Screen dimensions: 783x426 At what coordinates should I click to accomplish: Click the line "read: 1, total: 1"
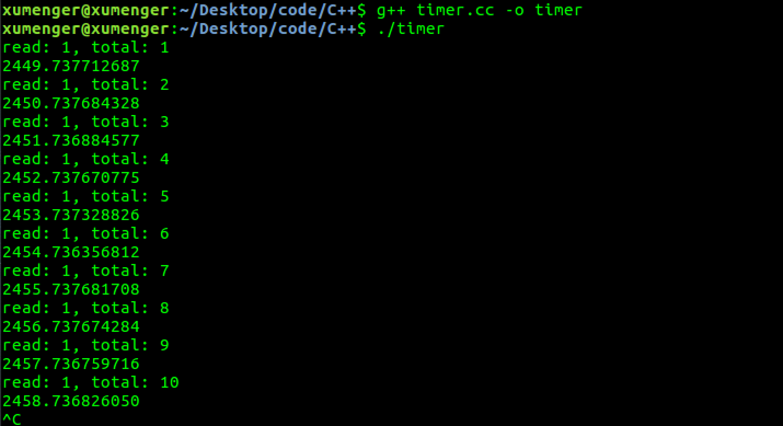pos(86,48)
